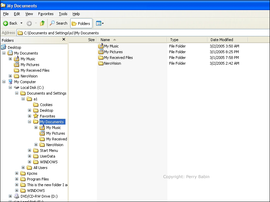Collapse the My Computer tree node
The image size is (270, 202).
4,81
